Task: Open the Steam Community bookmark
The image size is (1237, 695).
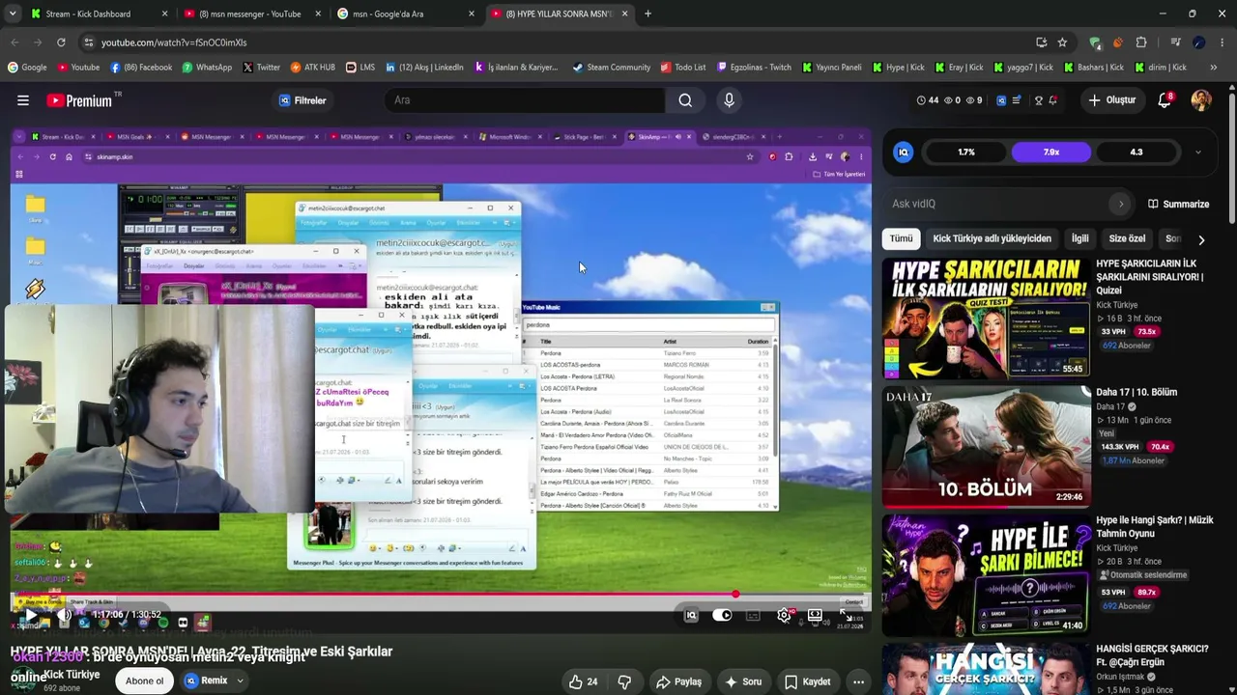Action: coord(611,68)
